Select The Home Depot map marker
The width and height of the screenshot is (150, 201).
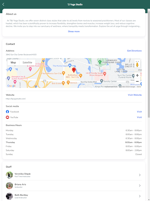(70, 65)
